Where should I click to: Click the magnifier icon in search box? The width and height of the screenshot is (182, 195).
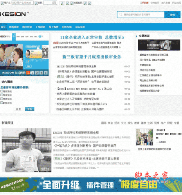click(x=121, y=14)
